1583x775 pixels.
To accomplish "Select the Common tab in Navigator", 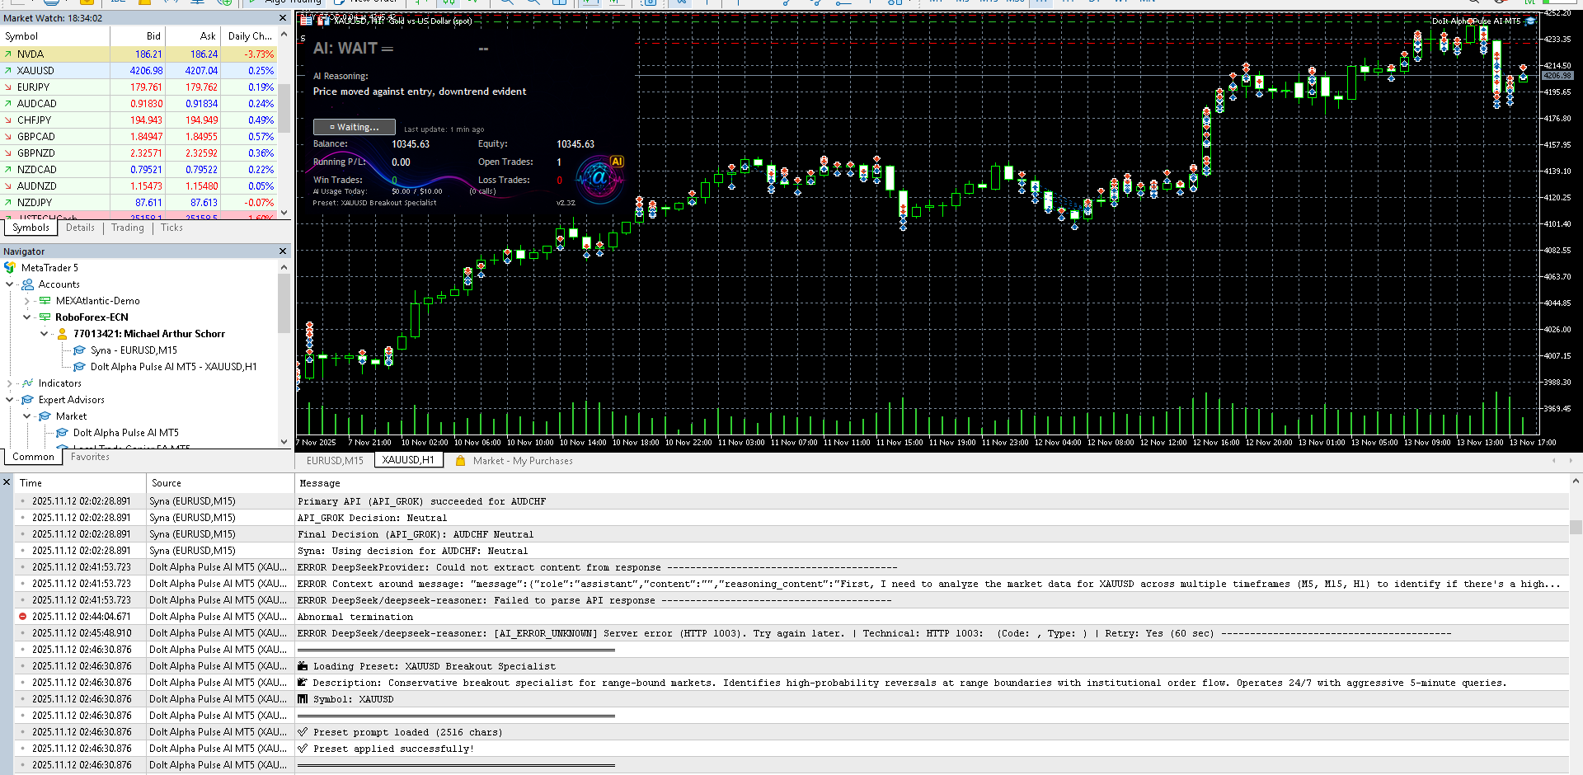I will [33, 457].
